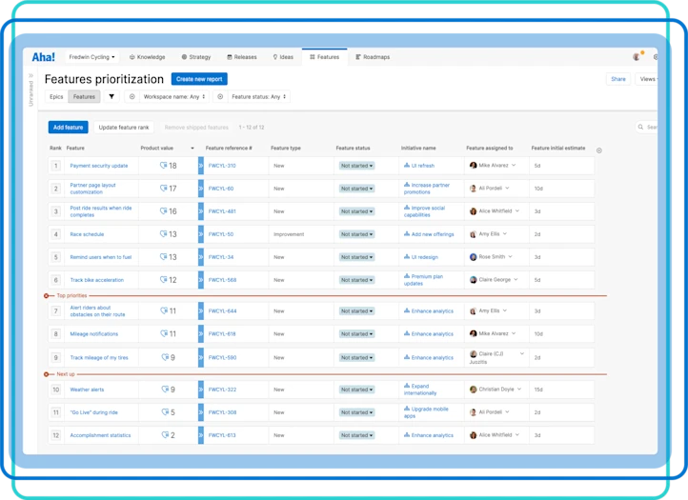Screen dimensions: 688x500
Task: Open the Releases menu
Action: (x=242, y=57)
